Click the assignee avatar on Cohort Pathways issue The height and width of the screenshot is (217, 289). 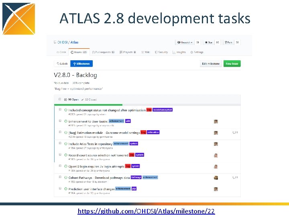pyautogui.click(x=216, y=178)
